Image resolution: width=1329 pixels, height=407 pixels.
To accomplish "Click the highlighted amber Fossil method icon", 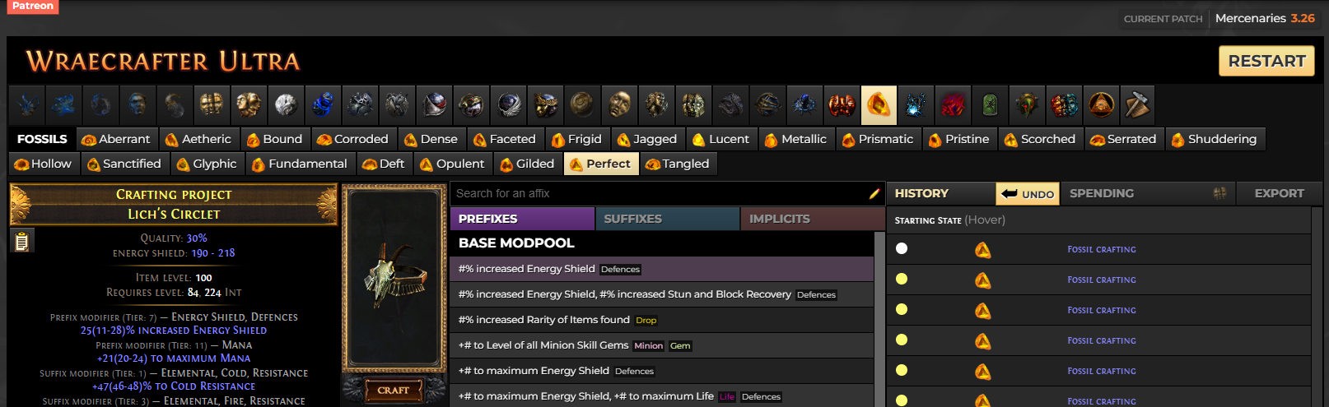I will click(879, 104).
